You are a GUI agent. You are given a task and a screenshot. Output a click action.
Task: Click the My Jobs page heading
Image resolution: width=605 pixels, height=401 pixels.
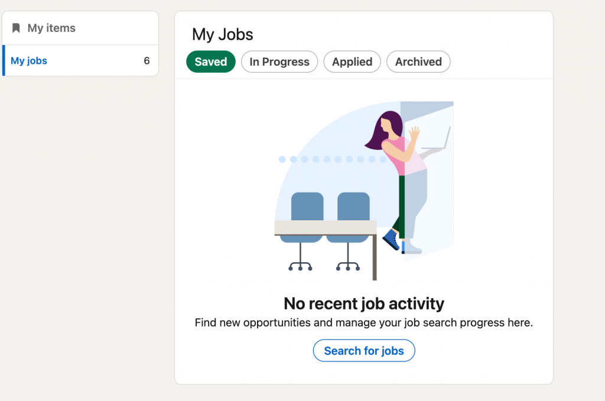(x=223, y=34)
